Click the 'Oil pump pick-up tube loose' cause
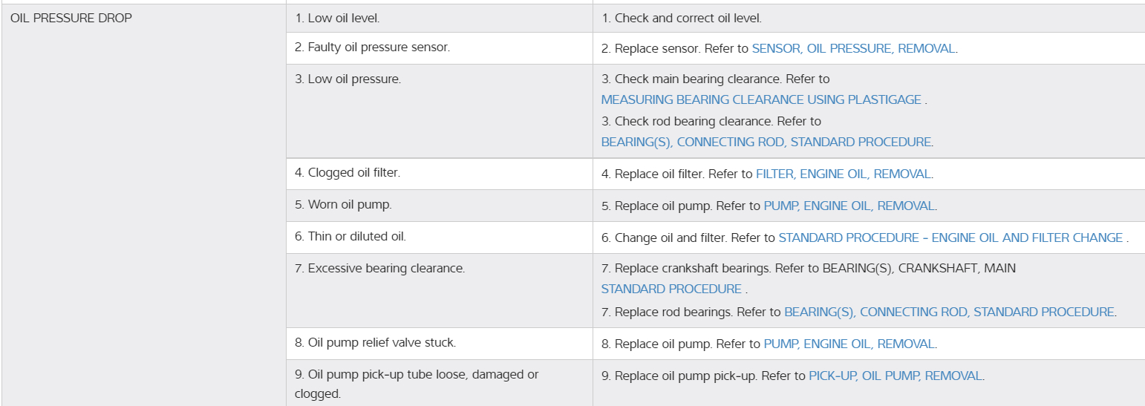Viewport: 1145px width, 406px height. pos(416,375)
